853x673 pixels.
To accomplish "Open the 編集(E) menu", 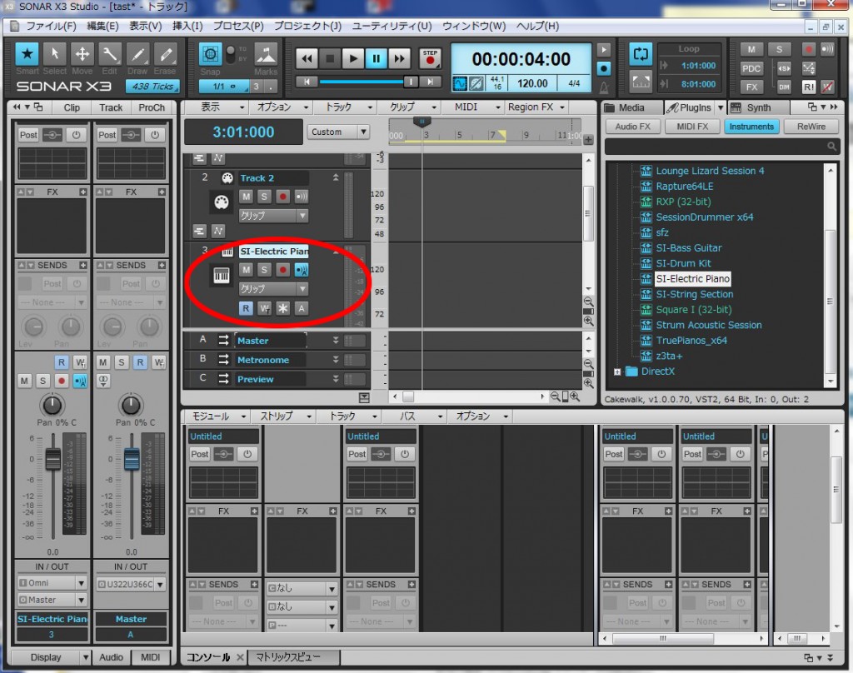I will pyautogui.click(x=102, y=26).
